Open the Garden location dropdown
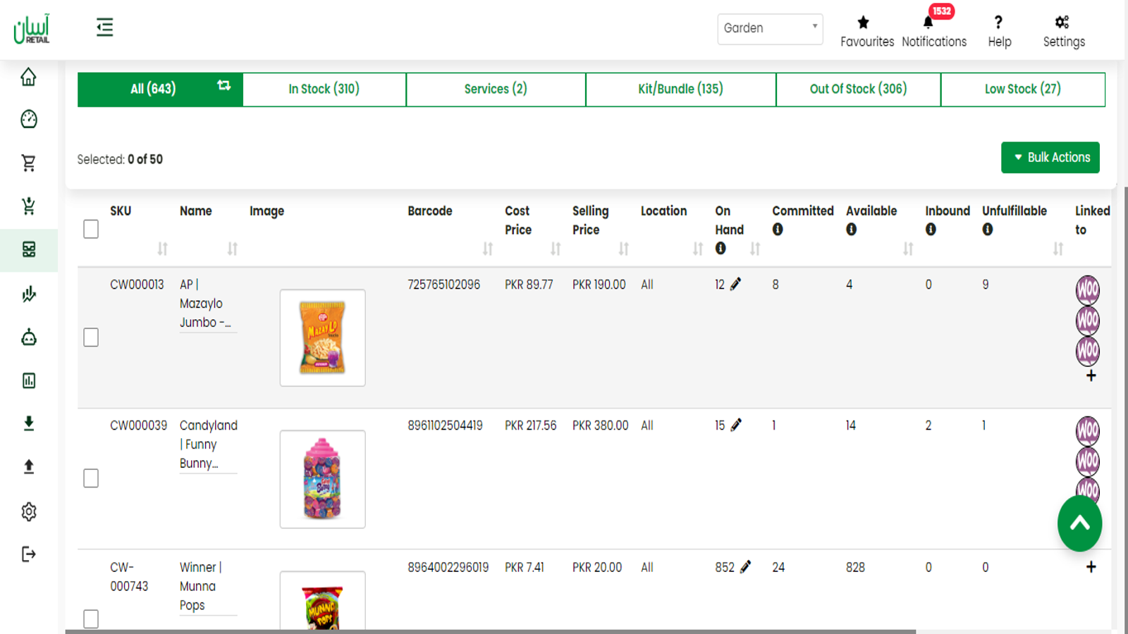The image size is (1128, 634). tap(770, 29)
